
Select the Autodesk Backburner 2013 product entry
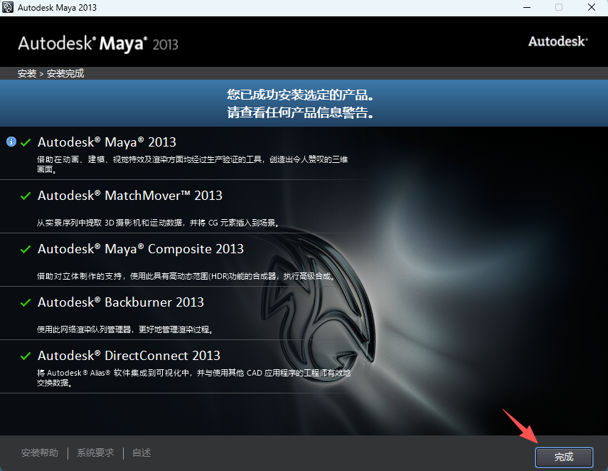120,302
